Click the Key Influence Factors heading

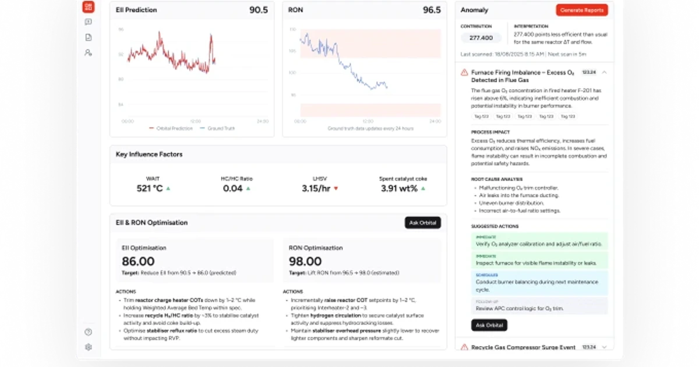point(149,154)
